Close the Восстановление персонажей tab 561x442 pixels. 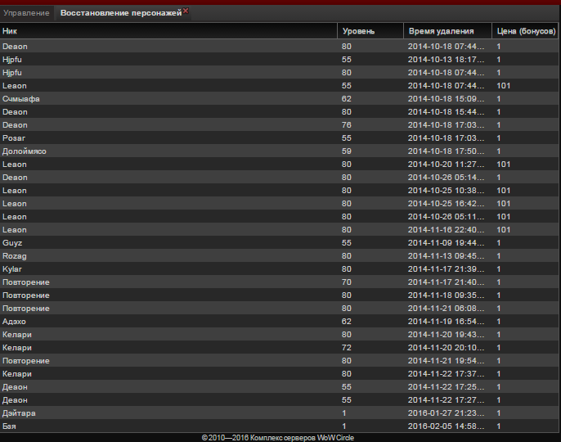click(186, 11)
